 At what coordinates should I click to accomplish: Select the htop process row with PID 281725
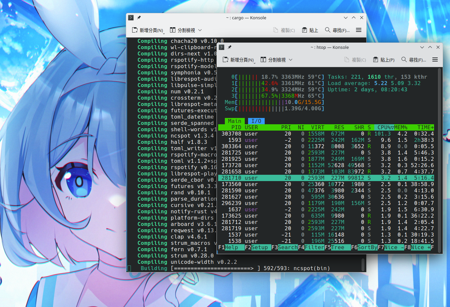326,153
